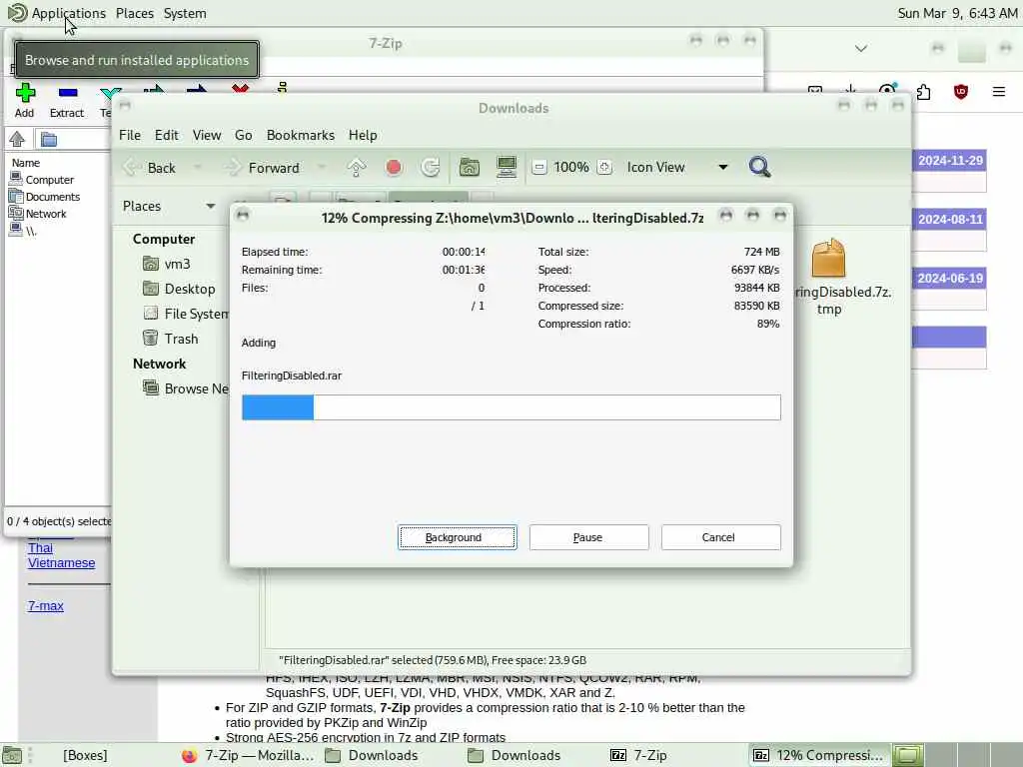Open the Help menu in Downloads
This screenshot has width=1023, height=767.
tap(363, 135)
